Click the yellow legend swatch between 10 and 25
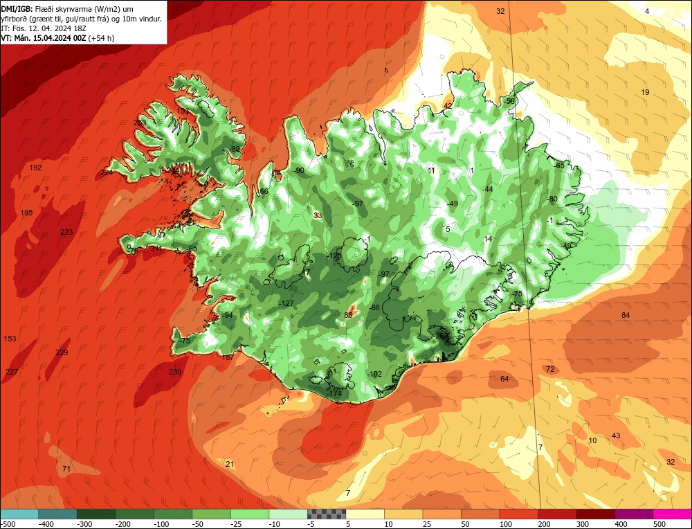692x529 pixels. pyautogui.click(x=403, y=514)
